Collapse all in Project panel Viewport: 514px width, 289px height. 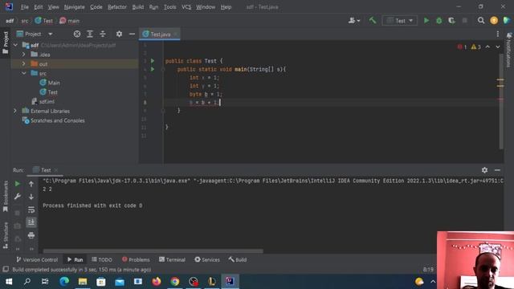pos(103,34)
